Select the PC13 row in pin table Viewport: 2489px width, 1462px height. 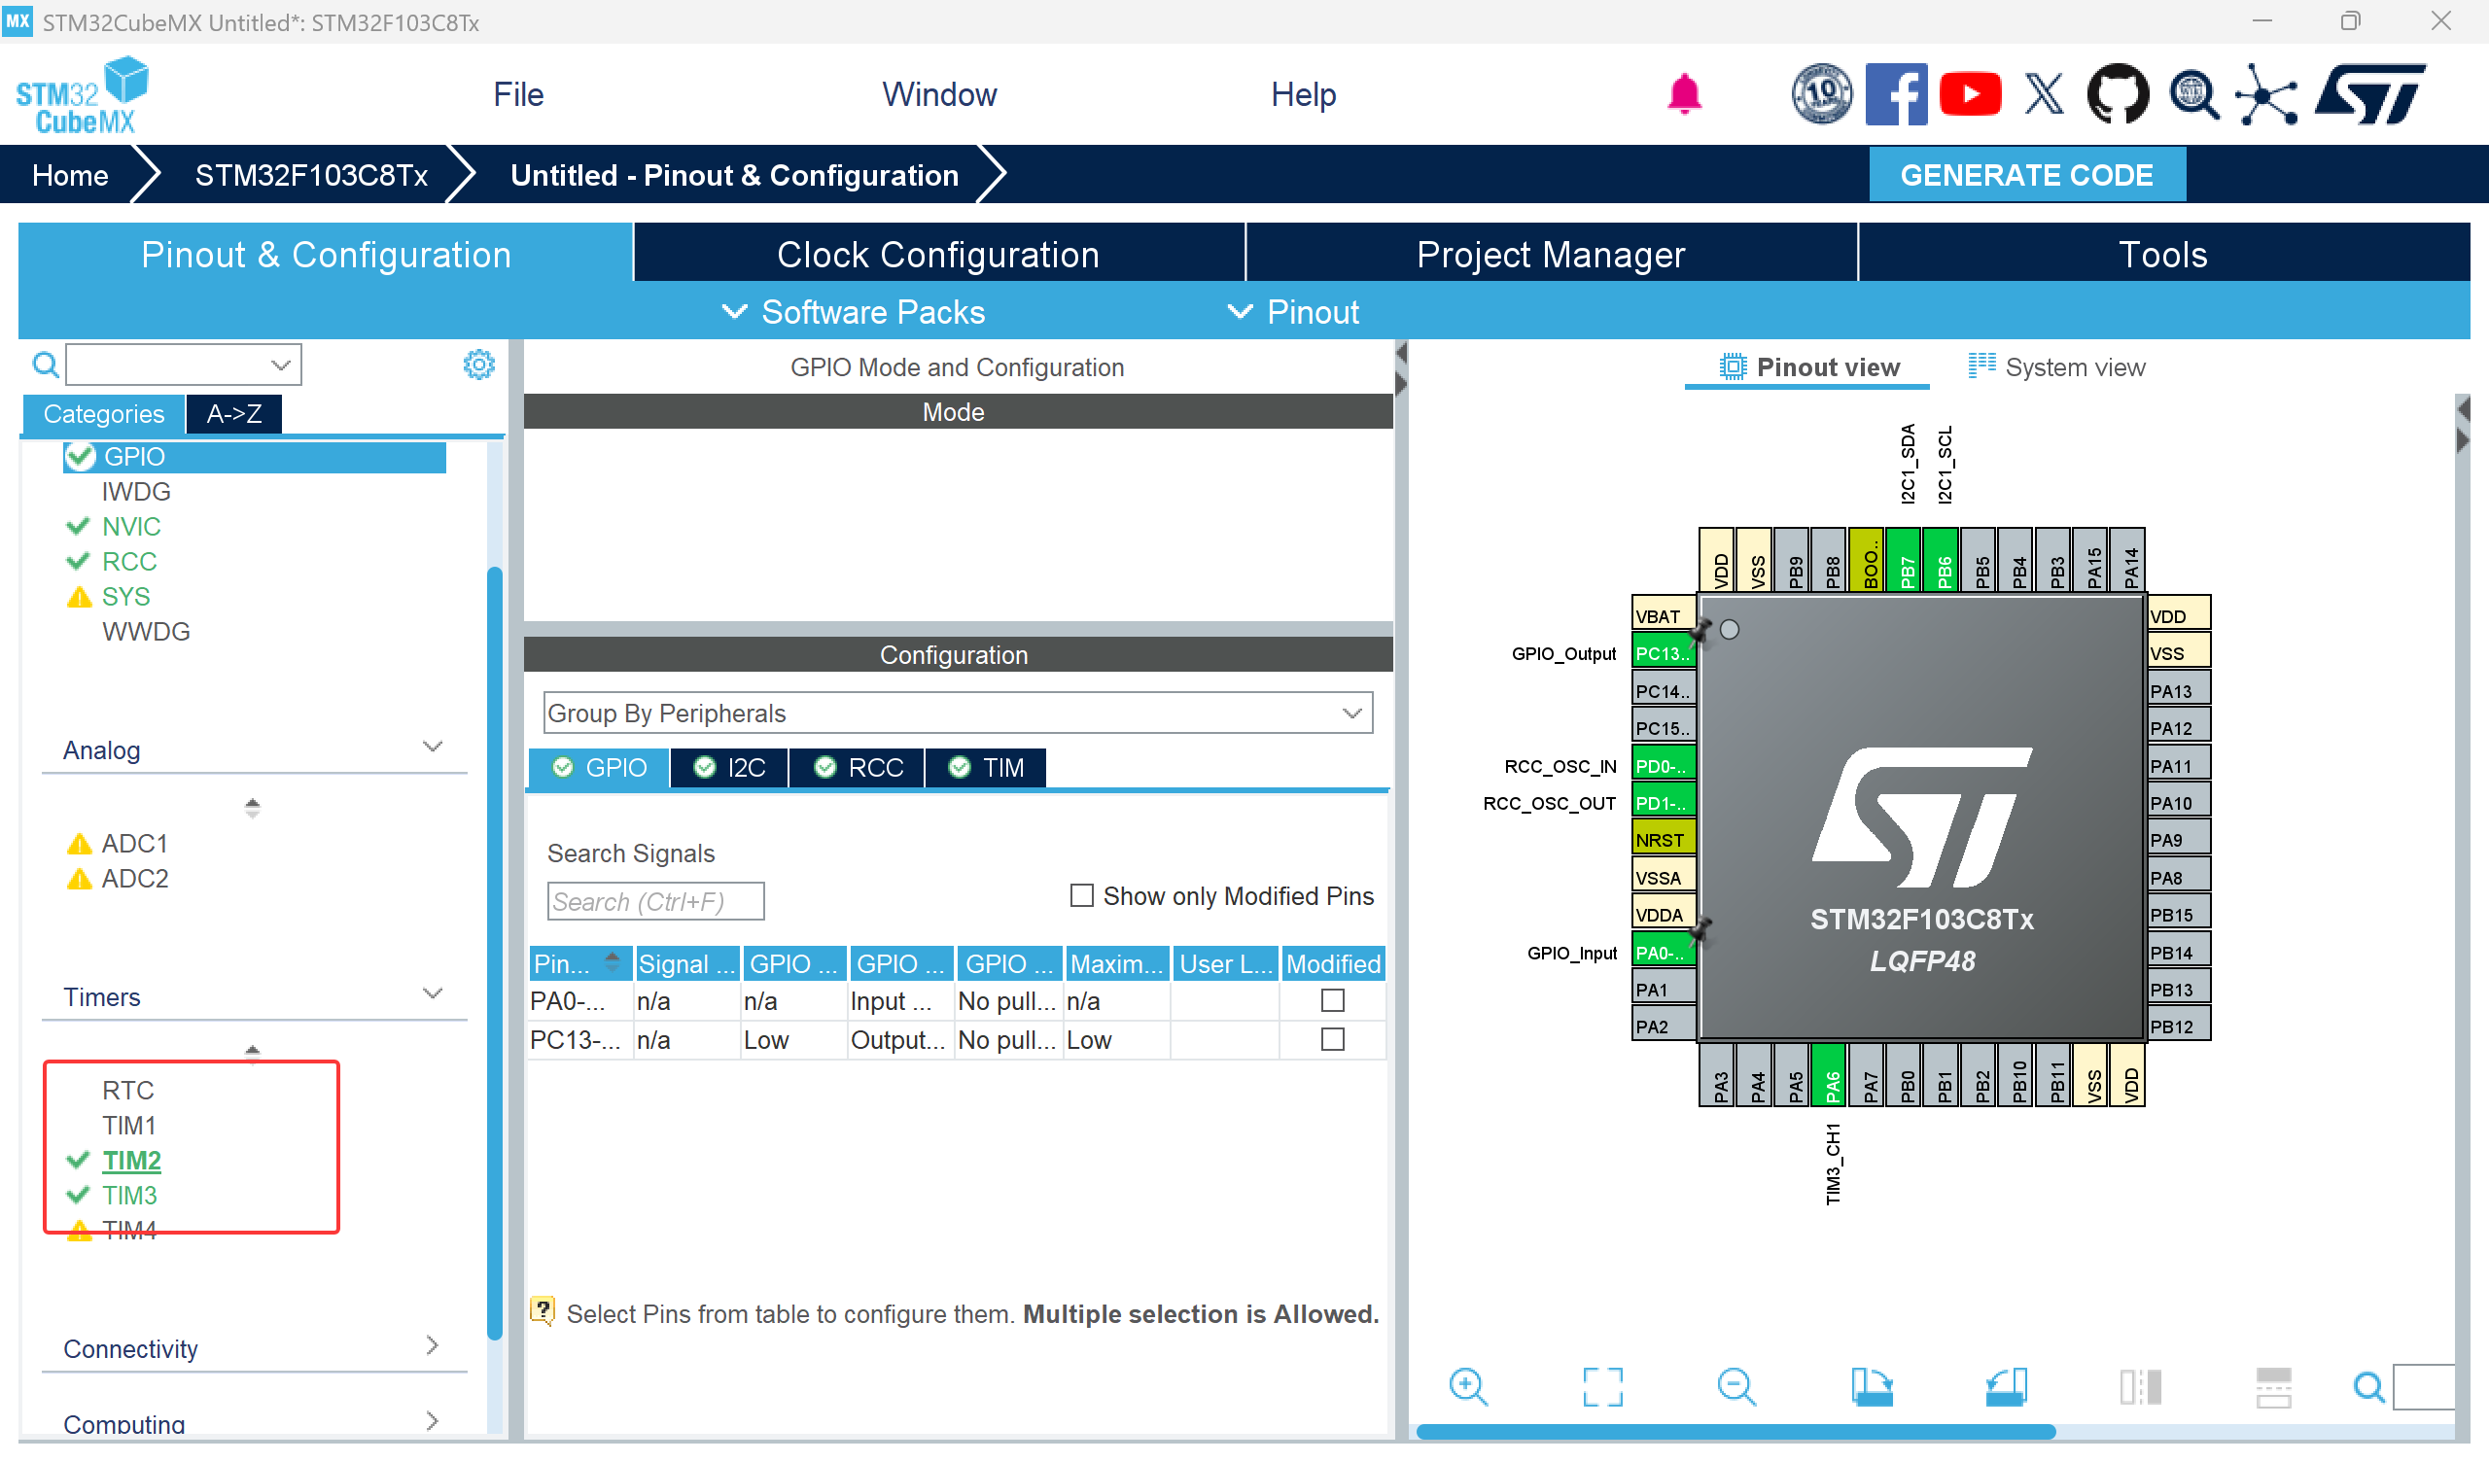click(x=957, y=1040)
